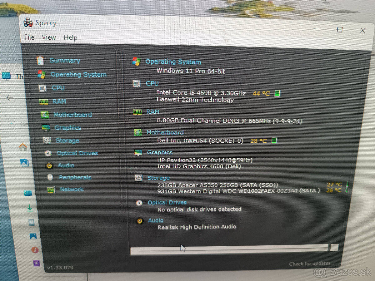375x281 pixels.
Task: Click the Audio speaker icon in sidebar
Action: [x=49, y=165]
